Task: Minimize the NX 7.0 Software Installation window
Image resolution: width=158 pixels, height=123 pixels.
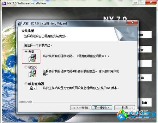Action: (x=135, y=2)
